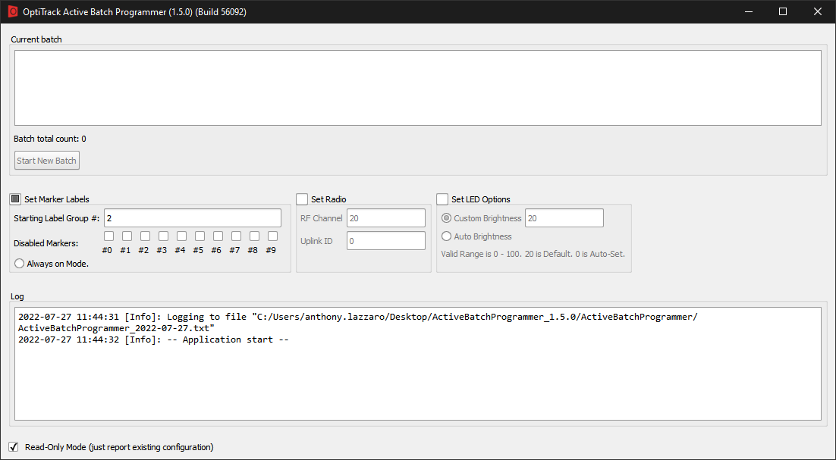Check disabled marker #5

(x=199, y=236)
